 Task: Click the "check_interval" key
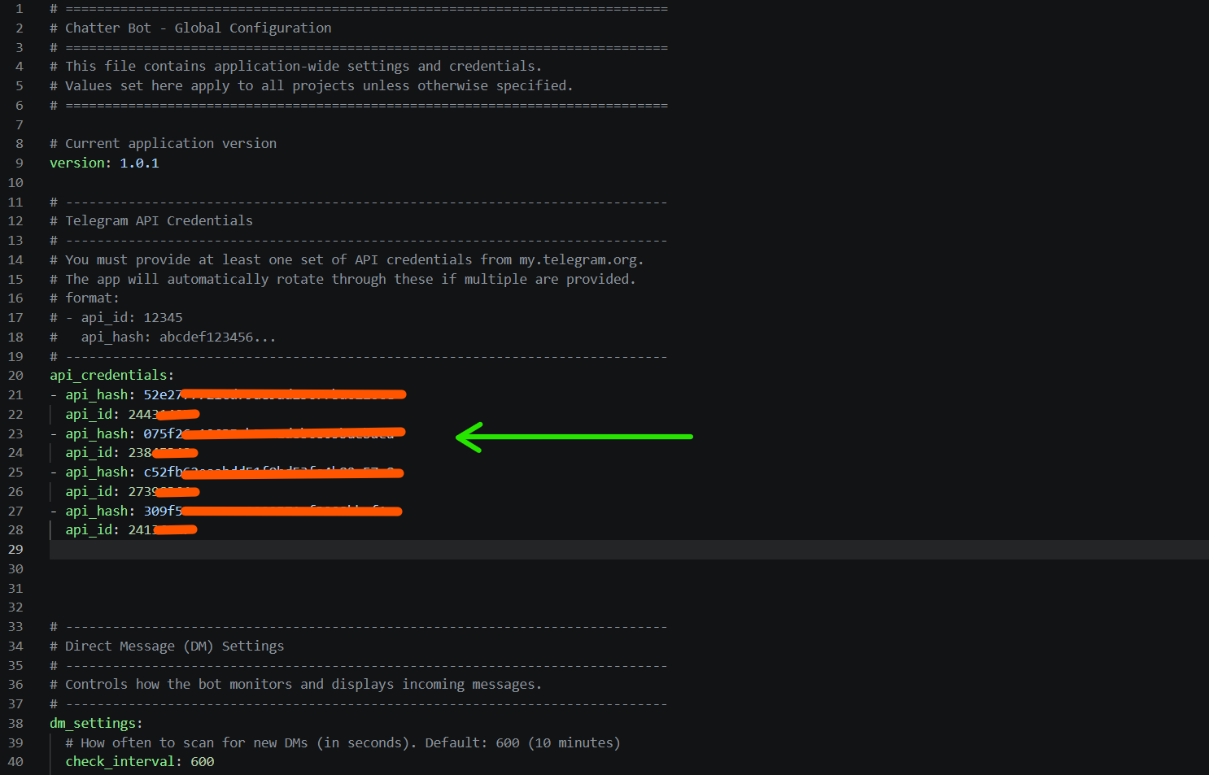pyautogui.click(x=120, y=762)
